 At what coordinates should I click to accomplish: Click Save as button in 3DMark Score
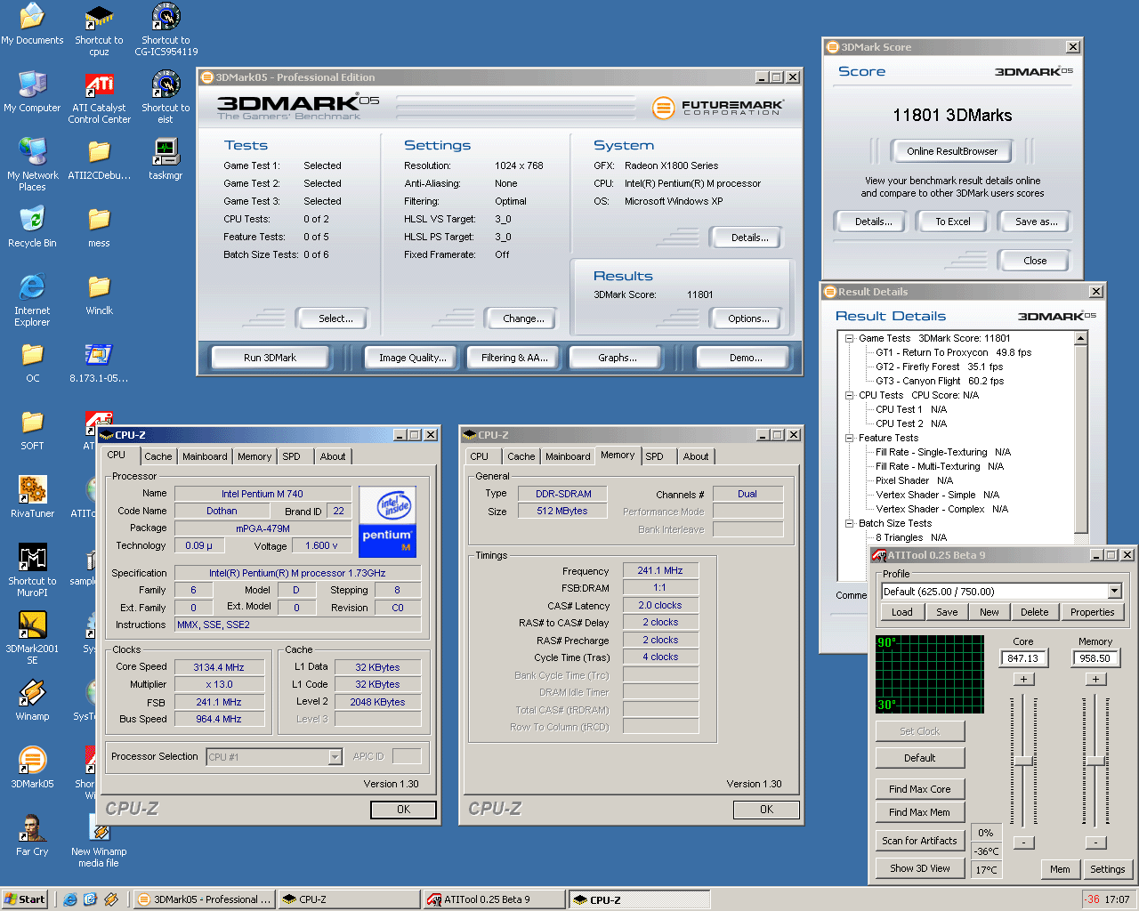click(1036, 222)
